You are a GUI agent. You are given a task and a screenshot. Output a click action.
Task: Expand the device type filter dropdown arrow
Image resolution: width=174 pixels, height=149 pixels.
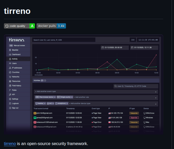156,104
